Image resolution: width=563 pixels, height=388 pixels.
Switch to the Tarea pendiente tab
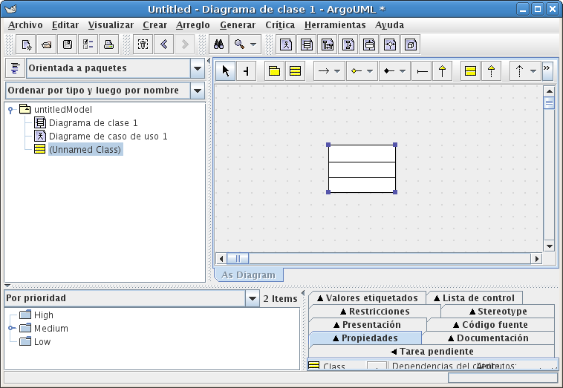pyautogui.click(x=432, y=352)
